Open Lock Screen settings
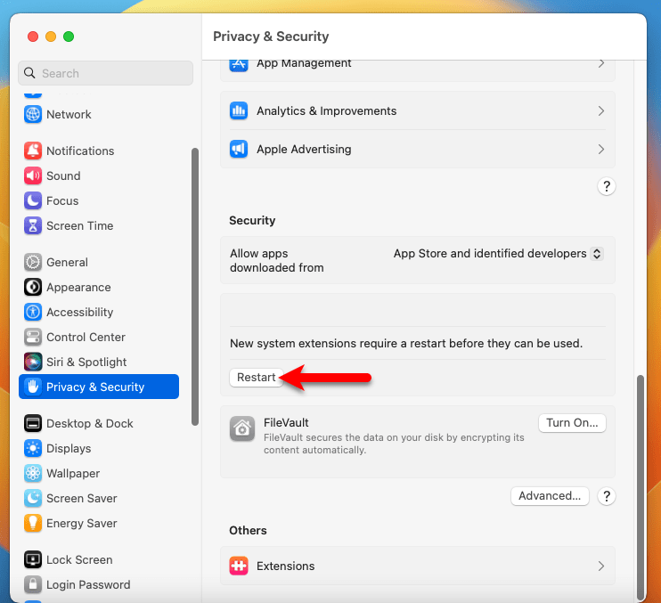This screenshot has height=603, width=661. 79,559
